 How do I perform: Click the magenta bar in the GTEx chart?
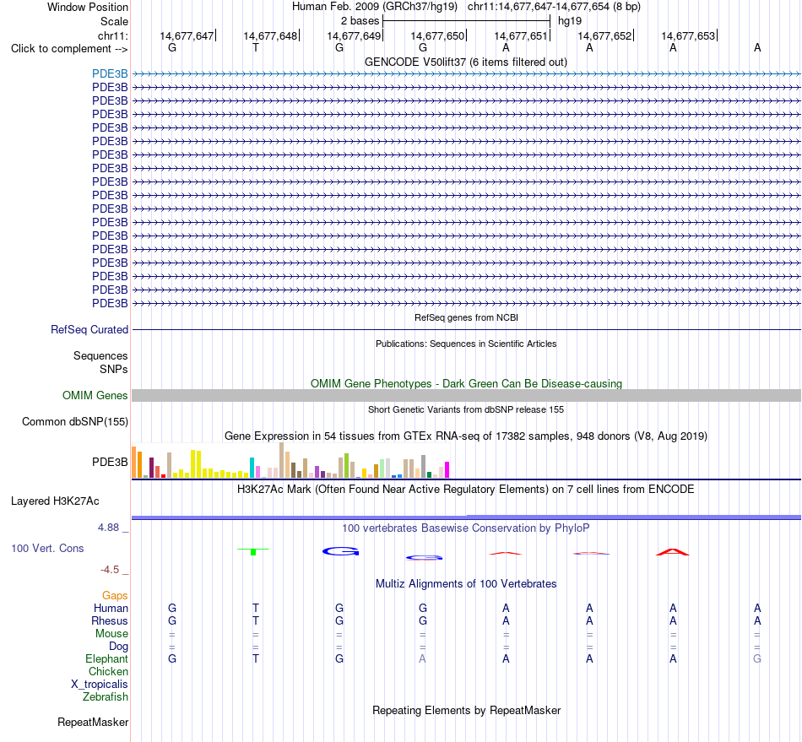447,470
